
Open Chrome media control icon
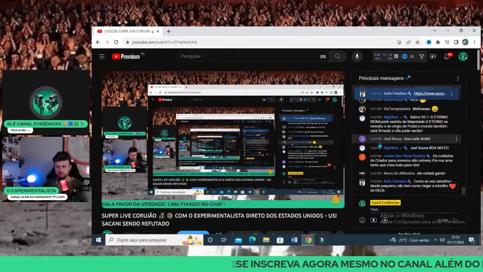(x=447, y=42)
